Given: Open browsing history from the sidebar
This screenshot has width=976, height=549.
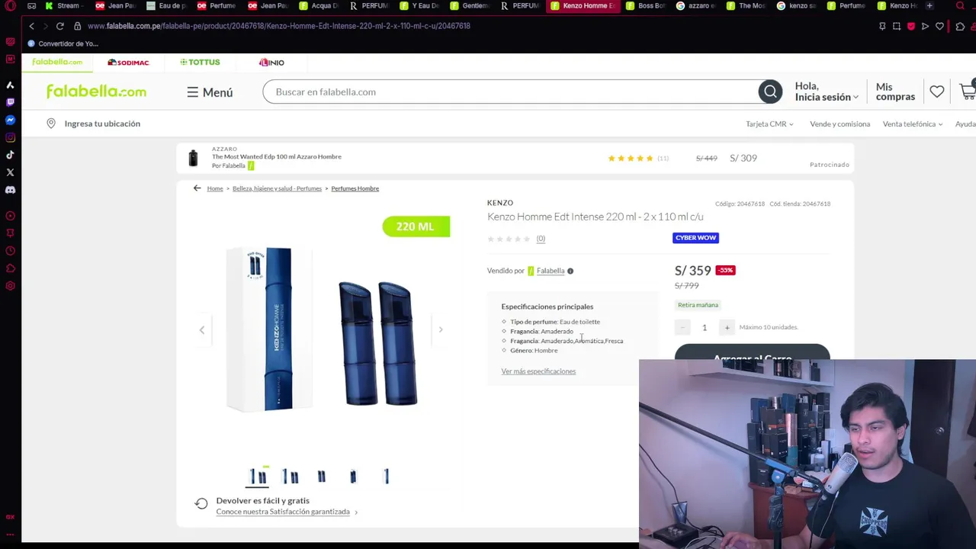Looking at the screenshot, I should point(10,251).
